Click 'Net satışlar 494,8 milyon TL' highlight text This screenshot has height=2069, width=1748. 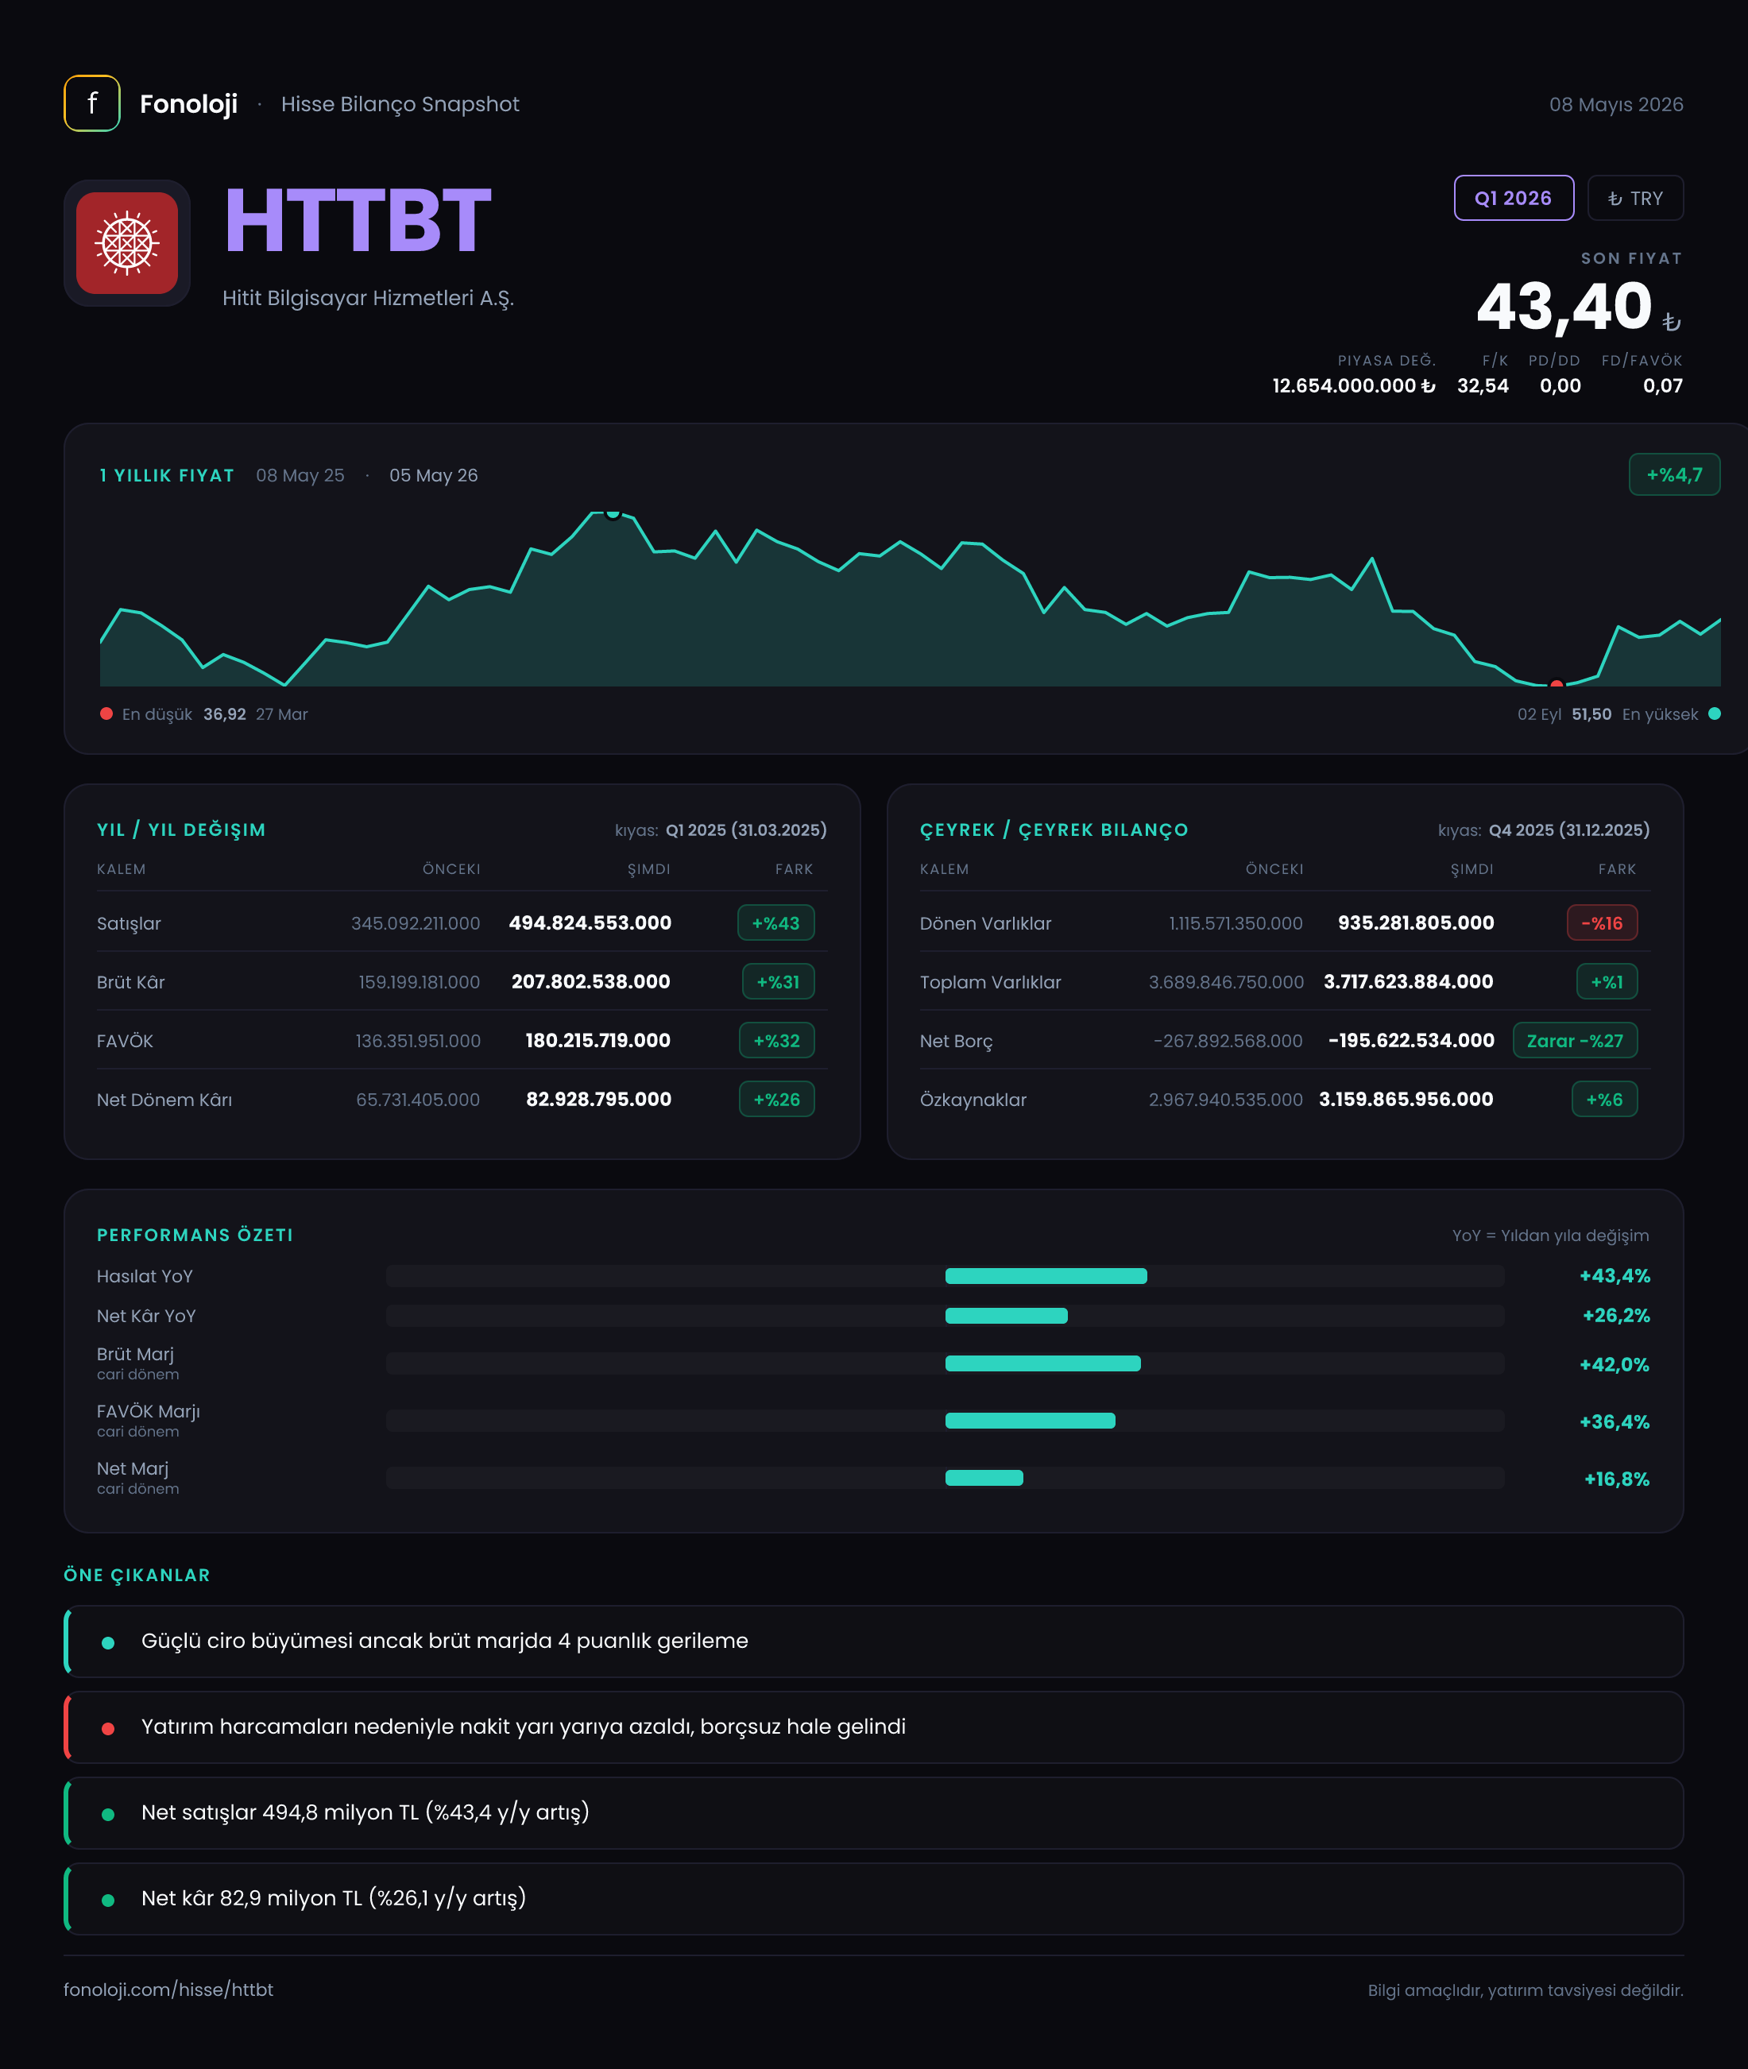pos(365,1812)
